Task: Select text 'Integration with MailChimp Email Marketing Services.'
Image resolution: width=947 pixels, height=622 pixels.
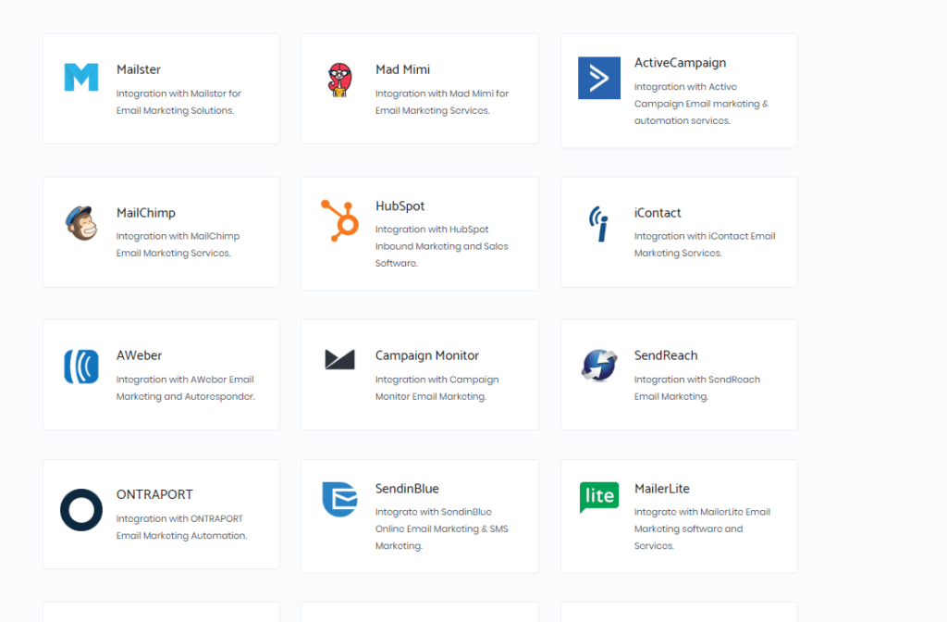Action: (178, 244)
